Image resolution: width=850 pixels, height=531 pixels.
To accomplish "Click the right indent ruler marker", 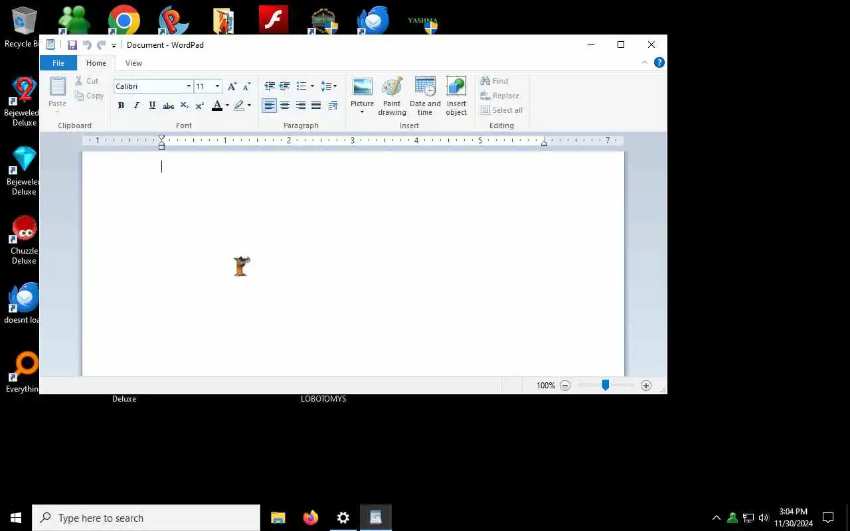I will click(x=544, y=143).
